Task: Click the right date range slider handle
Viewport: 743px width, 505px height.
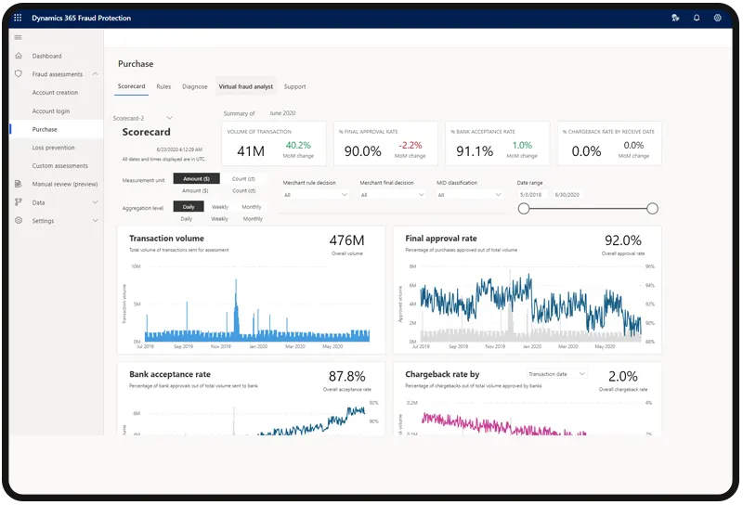Action: pos(652,209)
